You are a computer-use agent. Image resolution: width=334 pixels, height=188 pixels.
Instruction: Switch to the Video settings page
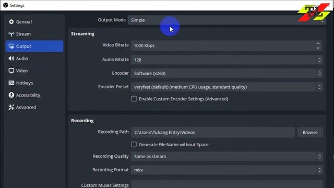pos(34,70)
